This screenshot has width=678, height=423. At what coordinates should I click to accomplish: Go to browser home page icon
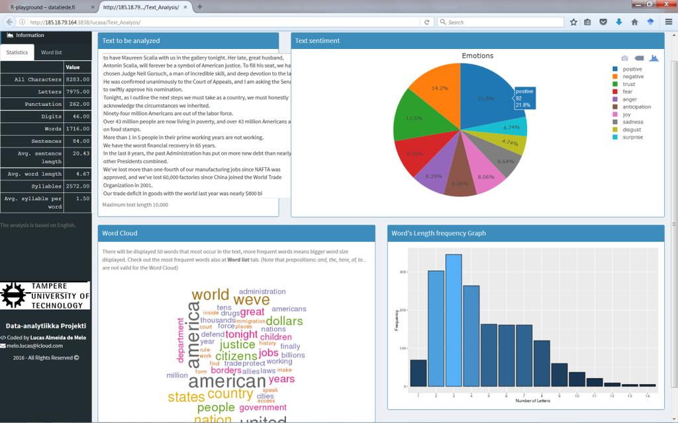coord(634,22)
